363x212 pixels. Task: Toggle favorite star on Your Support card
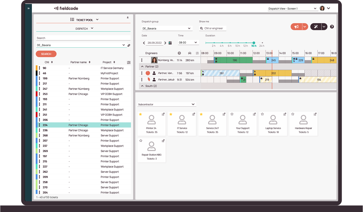[x=232, y=114]
